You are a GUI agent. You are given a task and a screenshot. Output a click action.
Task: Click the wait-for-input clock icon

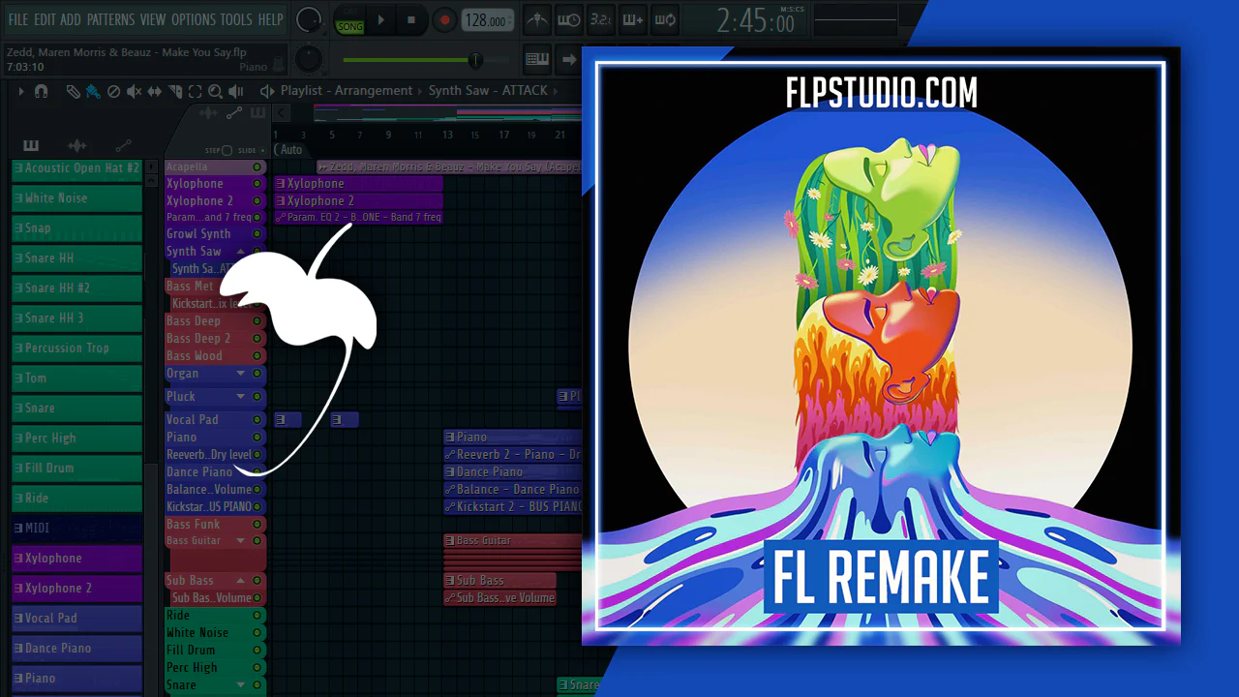(x=568, y=19)
